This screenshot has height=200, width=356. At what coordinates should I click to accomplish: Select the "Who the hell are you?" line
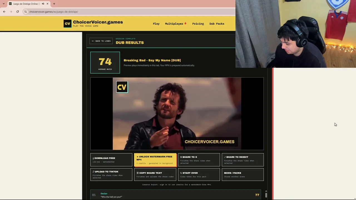[x=111, y=197]
